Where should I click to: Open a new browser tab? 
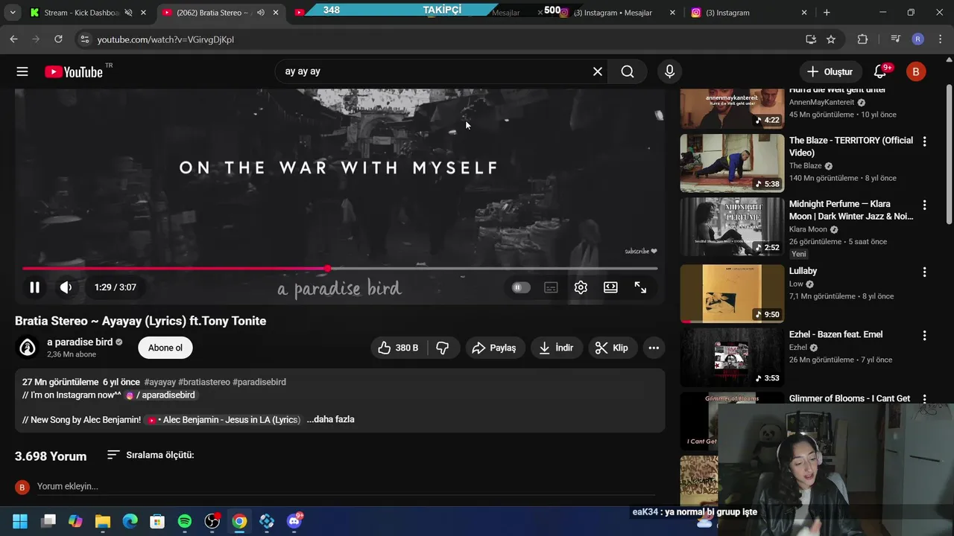point(826,13)
